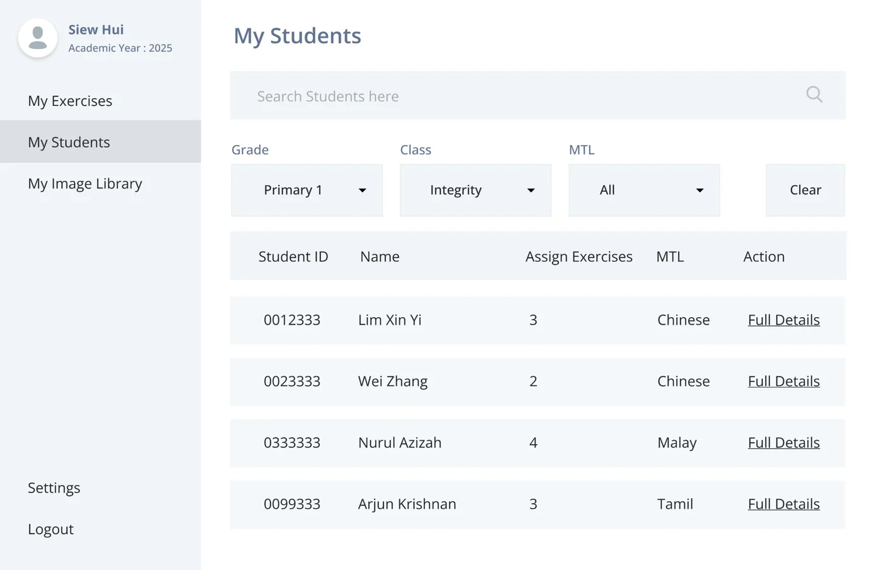Click the search magnifier icon

pos(814,95)
